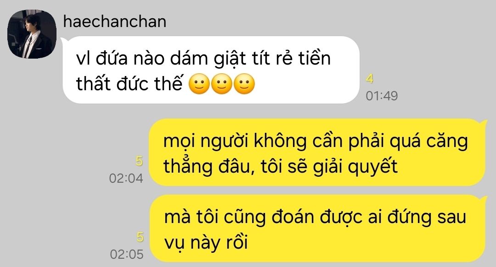Select the yellow message starting "mọi người không cần"
This screenshot has width=496, height=267.
tap(318, 152)
